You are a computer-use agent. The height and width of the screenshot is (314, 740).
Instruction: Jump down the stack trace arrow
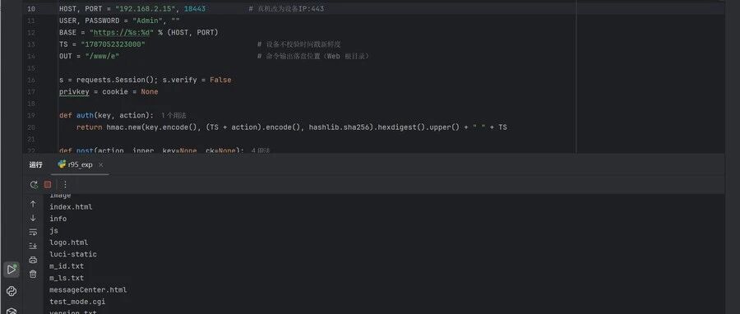coord(33,218)
